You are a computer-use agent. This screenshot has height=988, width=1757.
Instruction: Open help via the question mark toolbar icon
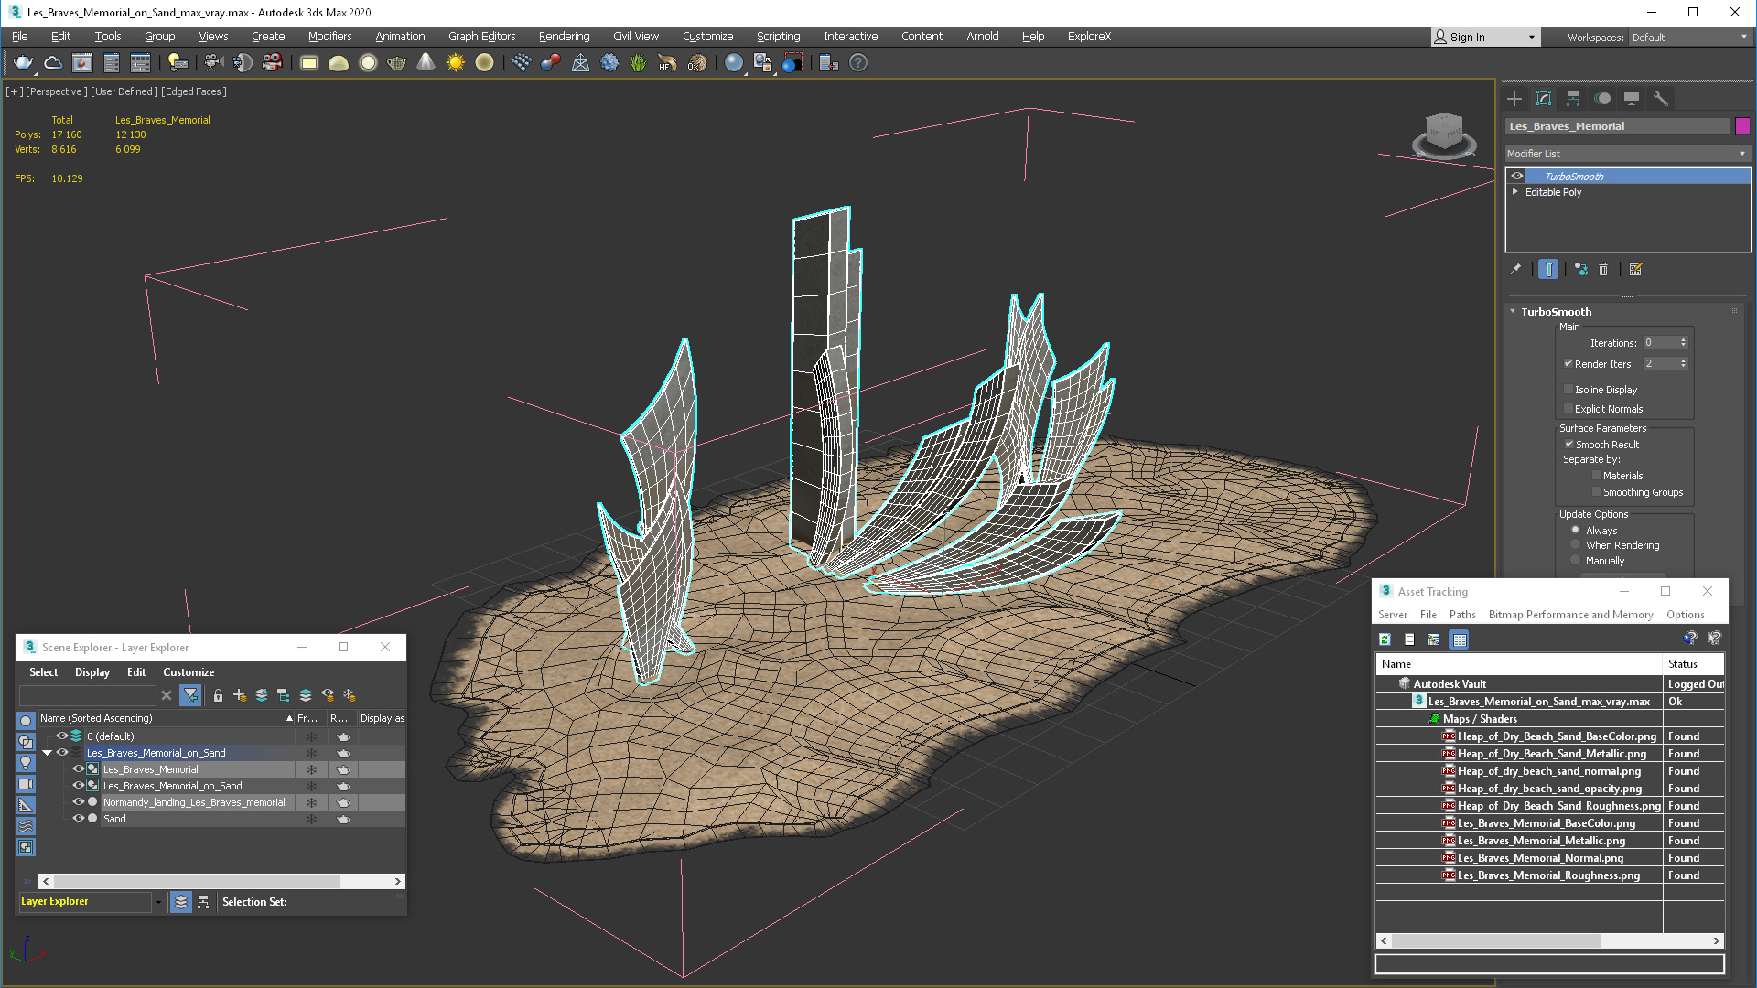(857, 63)
